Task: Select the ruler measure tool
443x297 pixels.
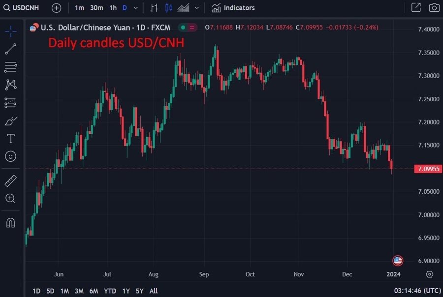Action: 11,181
